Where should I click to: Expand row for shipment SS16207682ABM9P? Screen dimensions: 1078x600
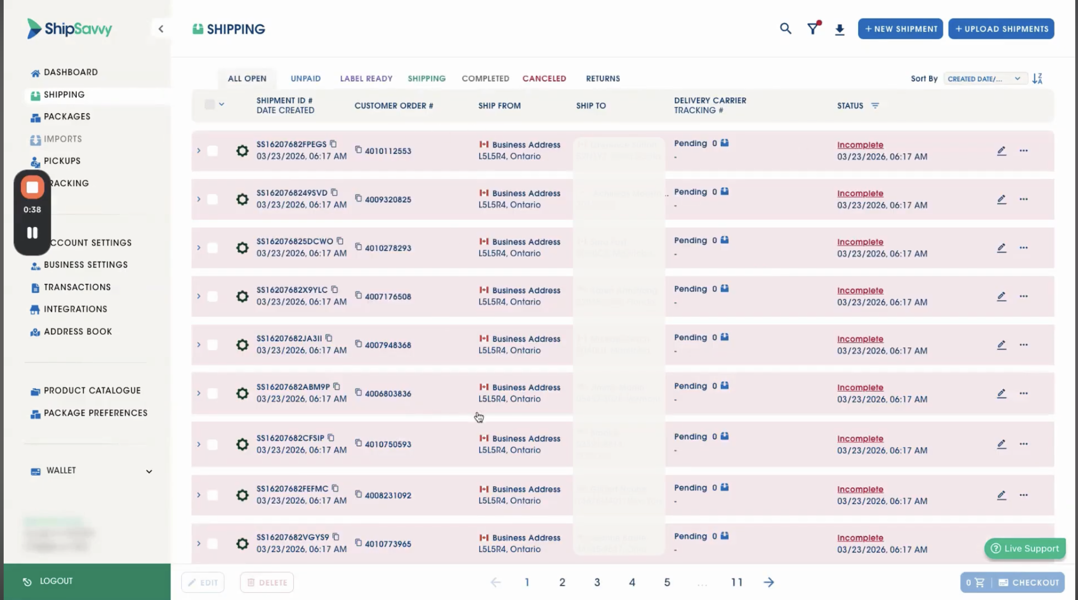(198, 393)
